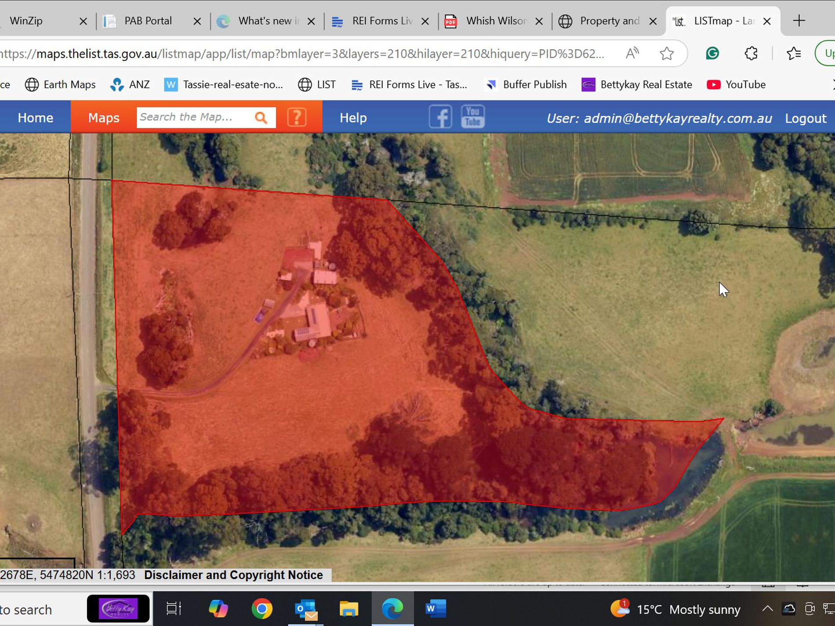Click the admin@bettykayrealty.com.au user text
Viewport: 835px width, 626px height.
[678, 118]
